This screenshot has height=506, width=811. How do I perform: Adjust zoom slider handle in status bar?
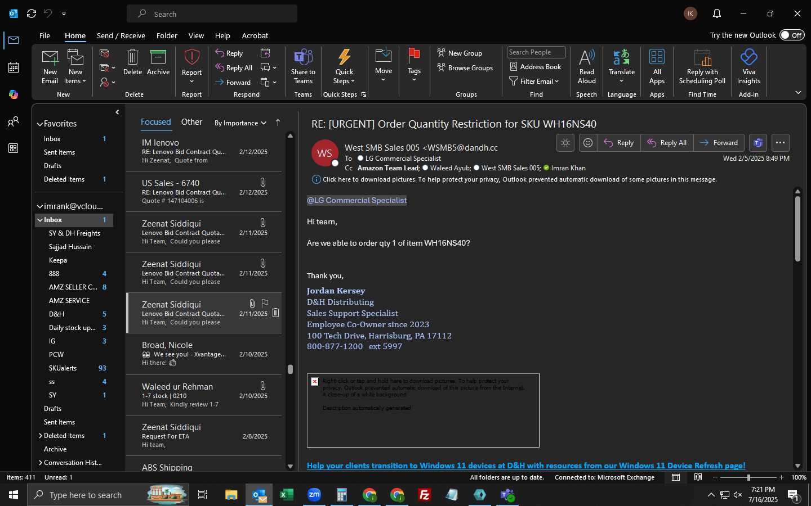[x=748, y=477]
